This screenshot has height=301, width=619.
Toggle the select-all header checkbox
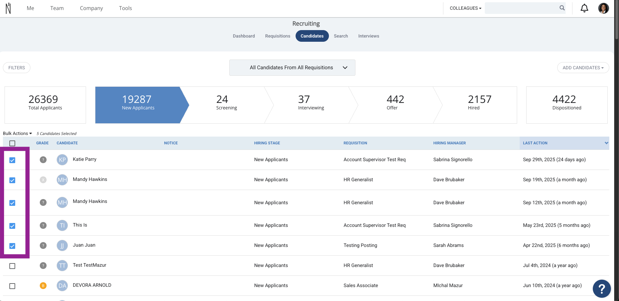(12, 143)
